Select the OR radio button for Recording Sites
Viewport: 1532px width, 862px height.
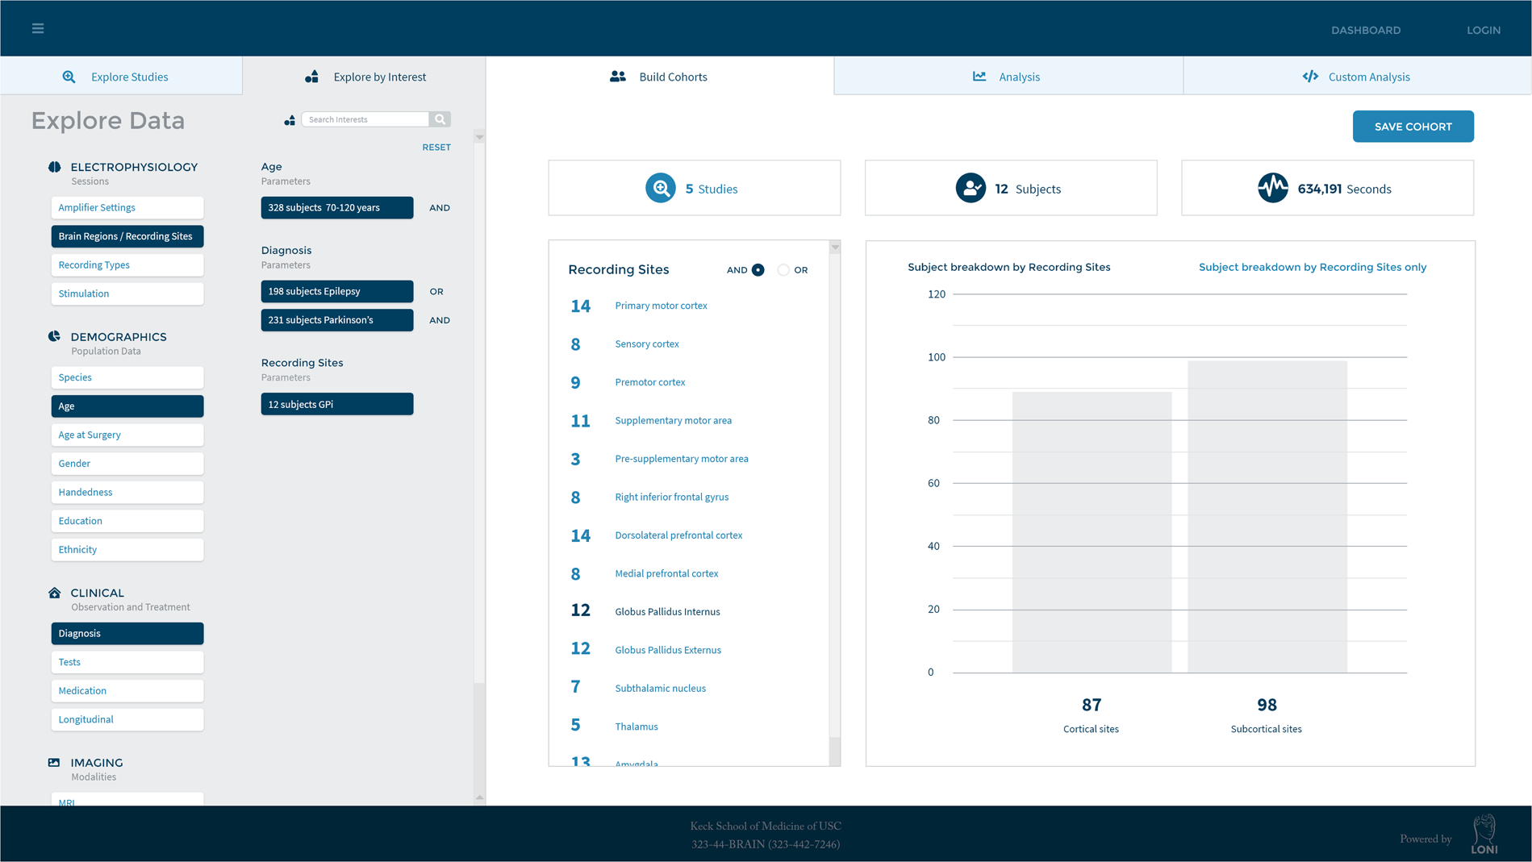(783, 270)
